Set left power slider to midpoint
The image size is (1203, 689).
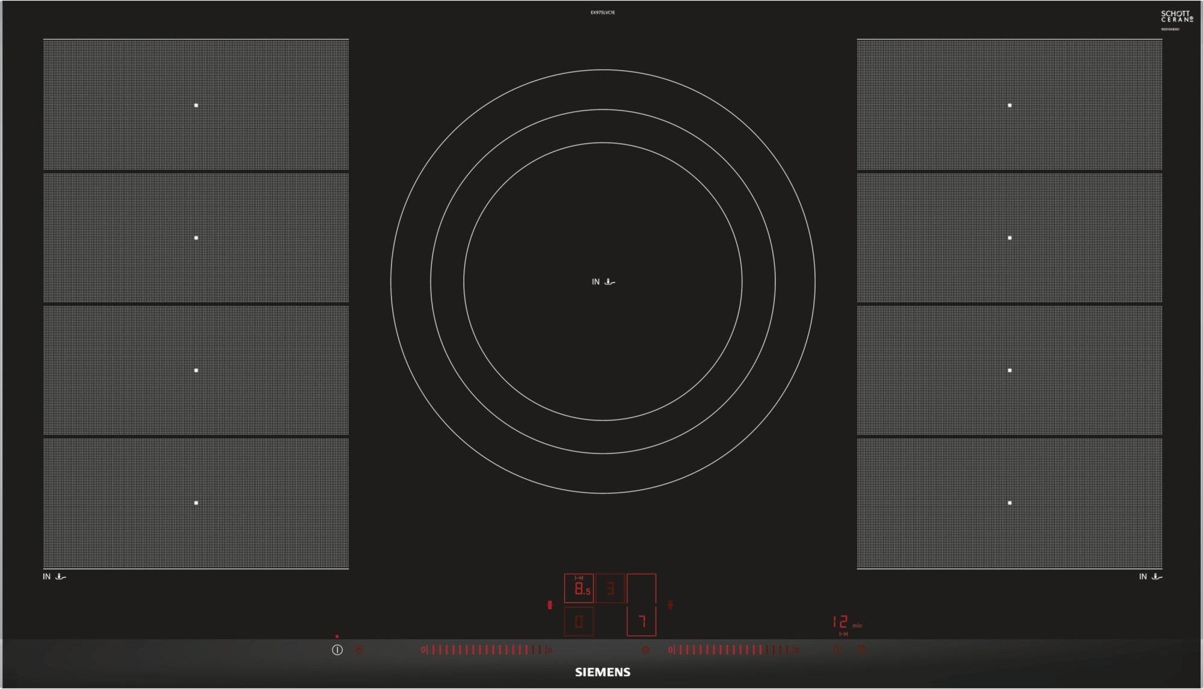tap(486, 649)
